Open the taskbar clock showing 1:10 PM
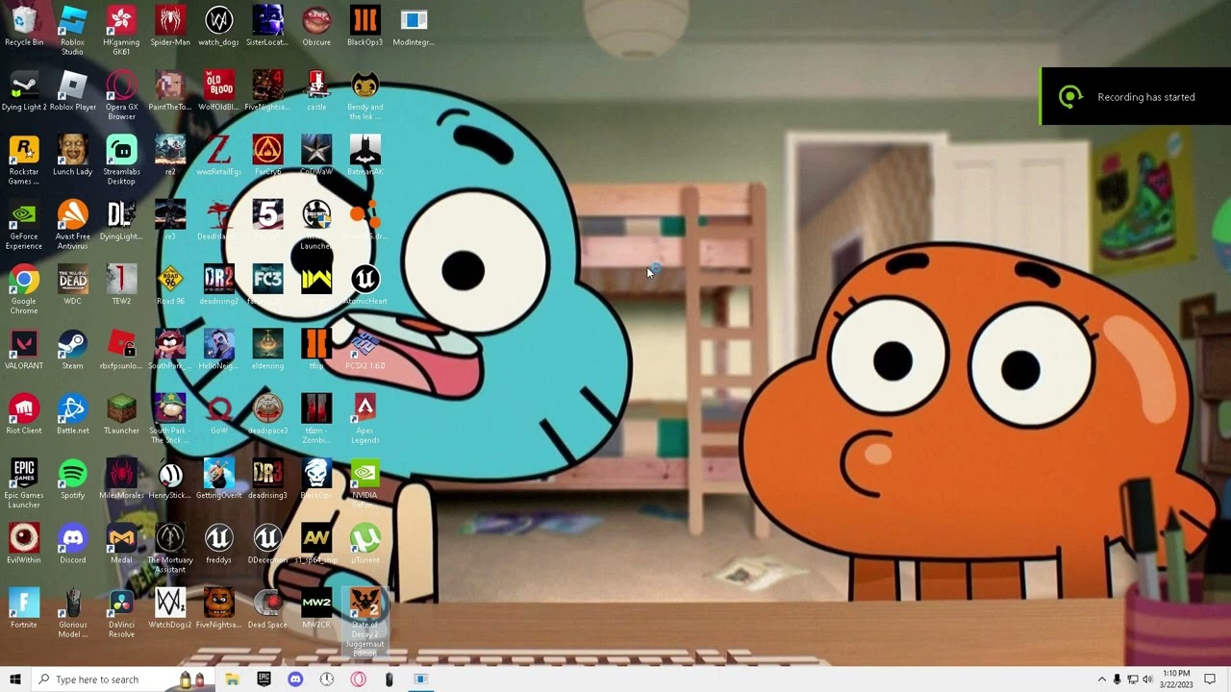Screen dimensions: 1231x692 tap(1177, 680)
